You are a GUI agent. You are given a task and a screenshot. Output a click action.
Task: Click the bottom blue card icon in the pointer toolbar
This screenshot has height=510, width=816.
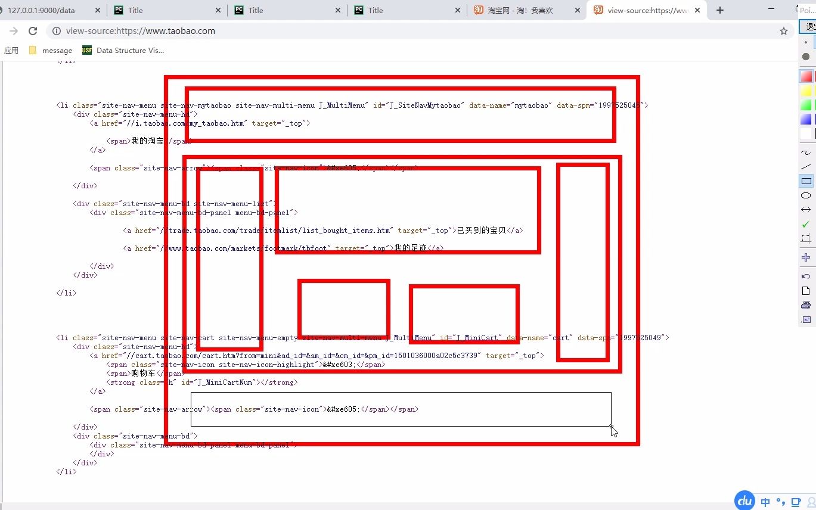(806, 319)
